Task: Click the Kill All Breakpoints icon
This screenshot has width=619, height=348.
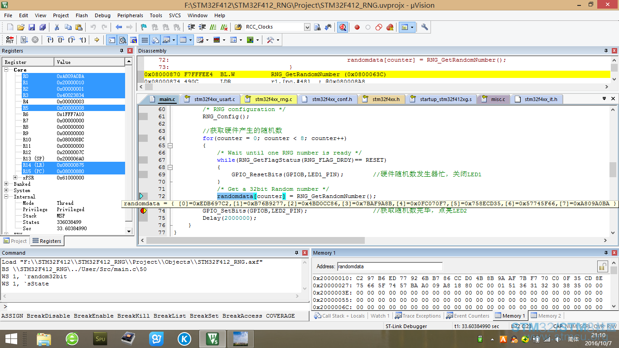Action: coord(390,27)
